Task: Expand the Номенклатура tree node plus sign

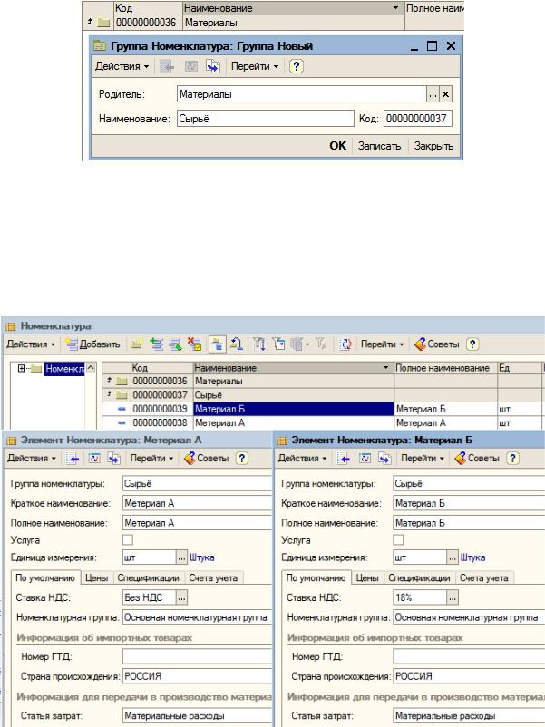Action: [x=22, y=369]
